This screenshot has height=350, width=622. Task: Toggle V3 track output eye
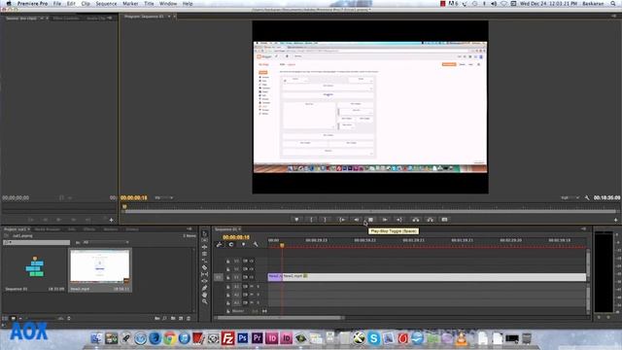251,262
